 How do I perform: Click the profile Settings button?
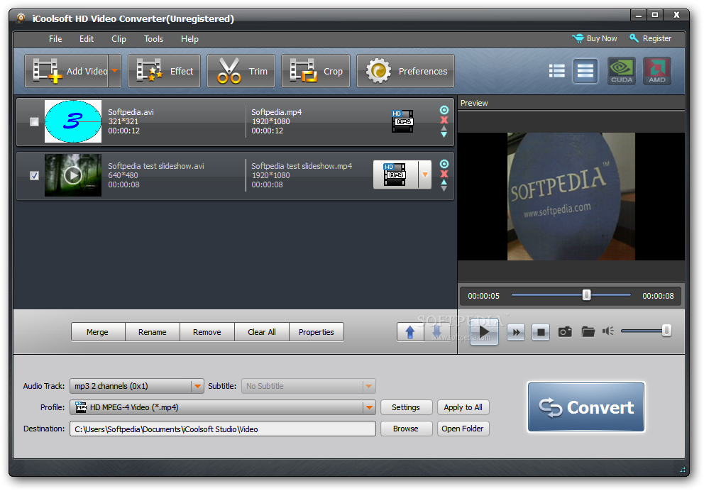click(x=406, y=407)
